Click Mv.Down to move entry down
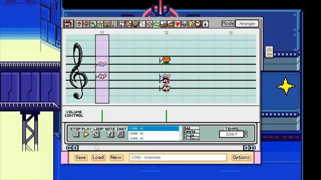Image resolution: width=321 pixels, height=180 pixels. pyautogui.click(x=191, y=138)
